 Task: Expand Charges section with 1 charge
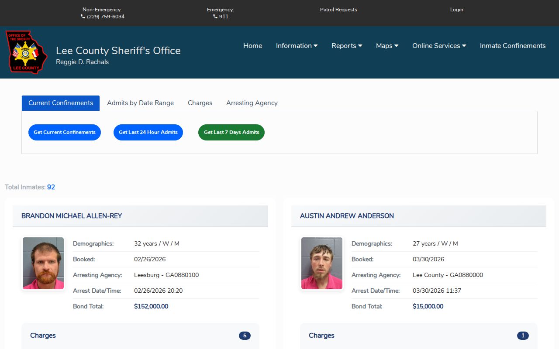[x=419, y=335]
